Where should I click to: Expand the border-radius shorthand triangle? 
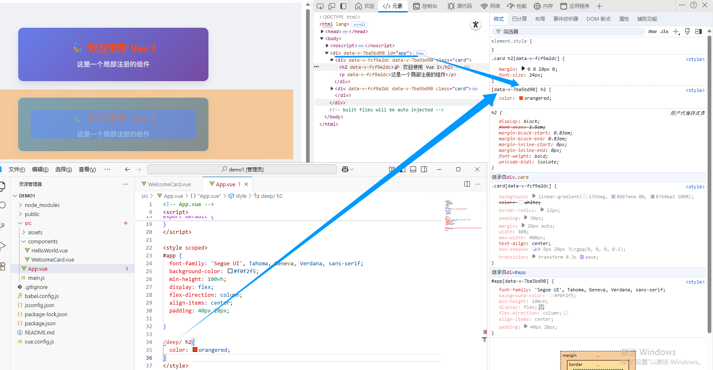(542, 210)
